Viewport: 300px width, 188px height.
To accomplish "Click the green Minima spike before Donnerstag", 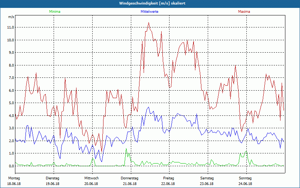I will [126, 149].
